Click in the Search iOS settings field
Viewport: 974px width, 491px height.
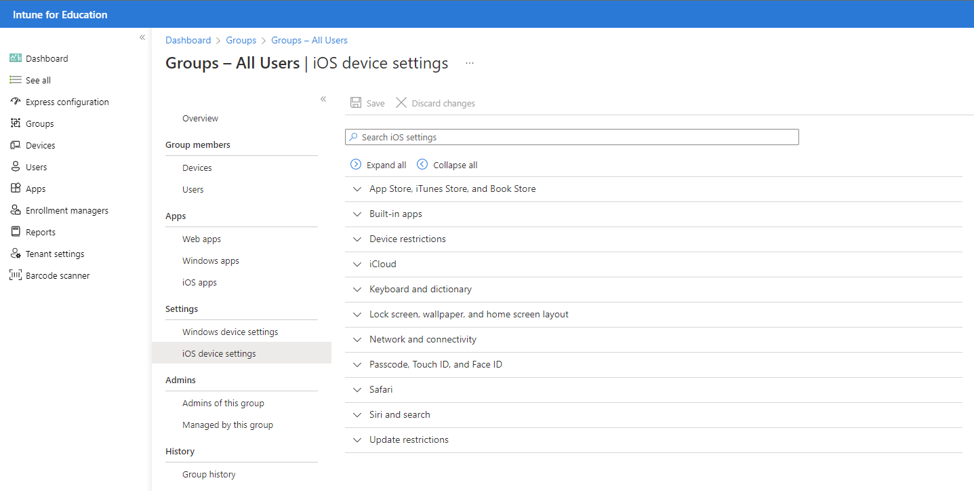pyautogui.click(x=572, y=137)
